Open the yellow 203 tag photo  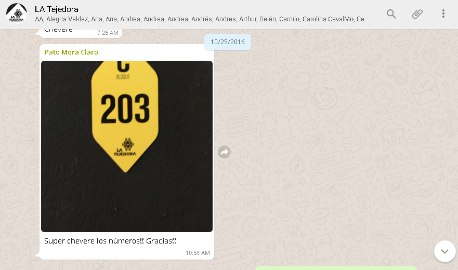pyautogui.click(x=127, y=146)
